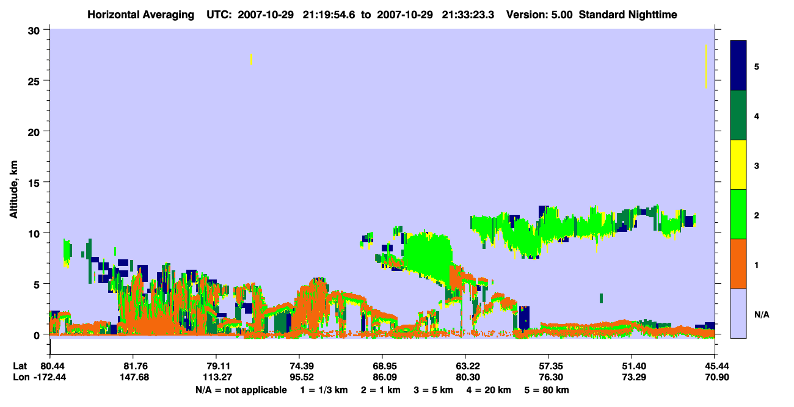Click the yellow color bar segment labeled 3
Screen dimensions: 794x407
coord(738,165)
